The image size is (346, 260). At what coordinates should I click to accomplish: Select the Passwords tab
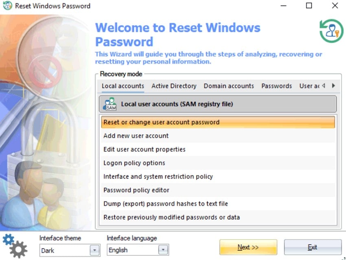pos(276,86)
